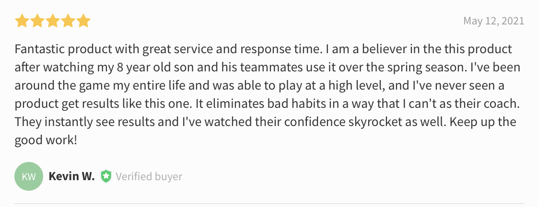Click the fourth yellow rating star
The height and width of the screenshot is (207, 538).
68,21
